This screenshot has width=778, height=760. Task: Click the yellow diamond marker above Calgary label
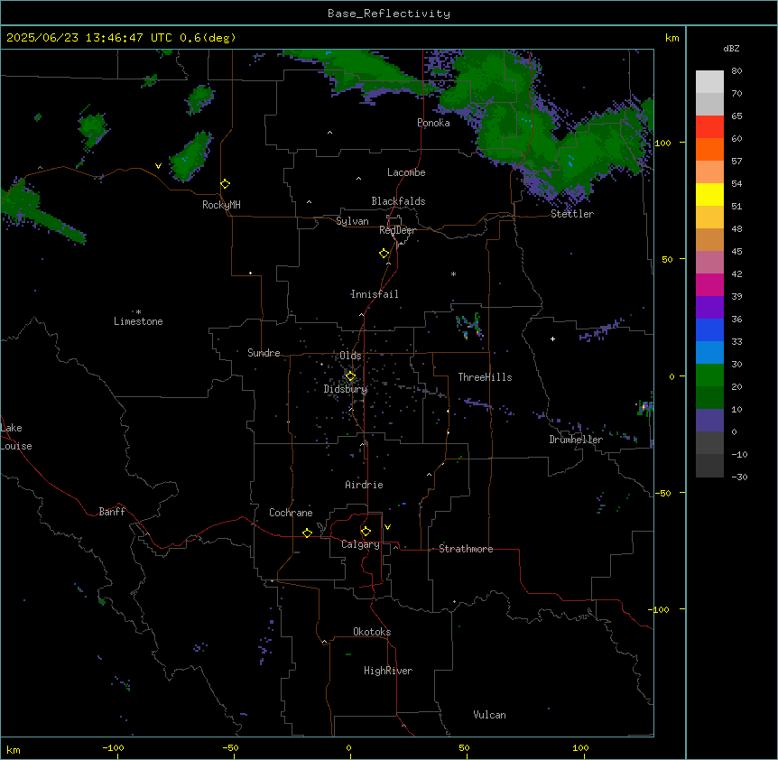pos(366,532)
